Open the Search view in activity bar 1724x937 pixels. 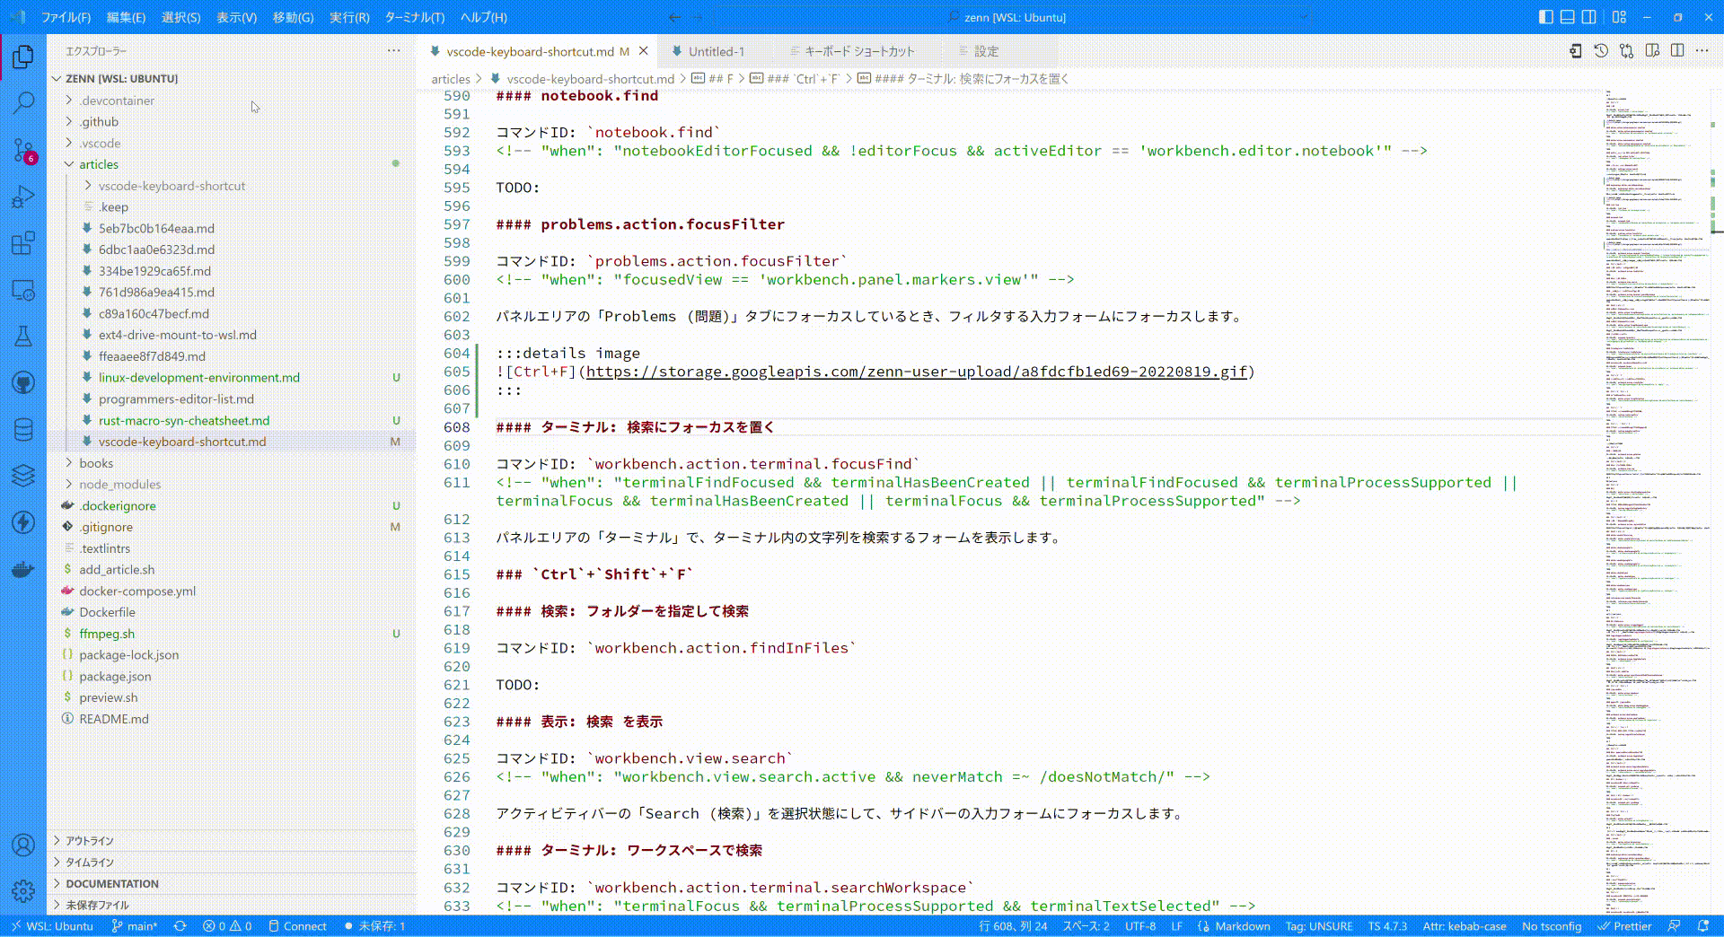click(x=23, y=103)
